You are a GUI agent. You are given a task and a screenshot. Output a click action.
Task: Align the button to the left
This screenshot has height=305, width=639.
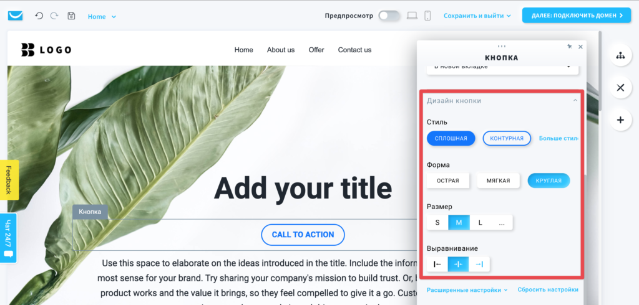pos(437,265)
